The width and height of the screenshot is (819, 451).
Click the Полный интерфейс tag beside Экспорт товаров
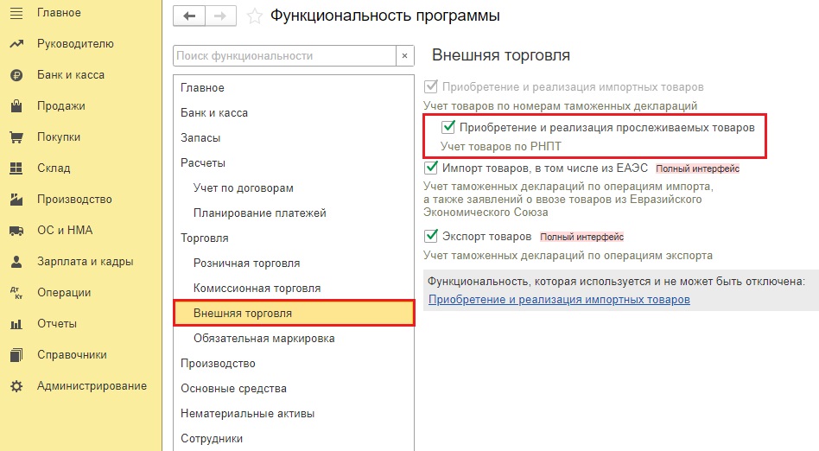coord(582,237)
